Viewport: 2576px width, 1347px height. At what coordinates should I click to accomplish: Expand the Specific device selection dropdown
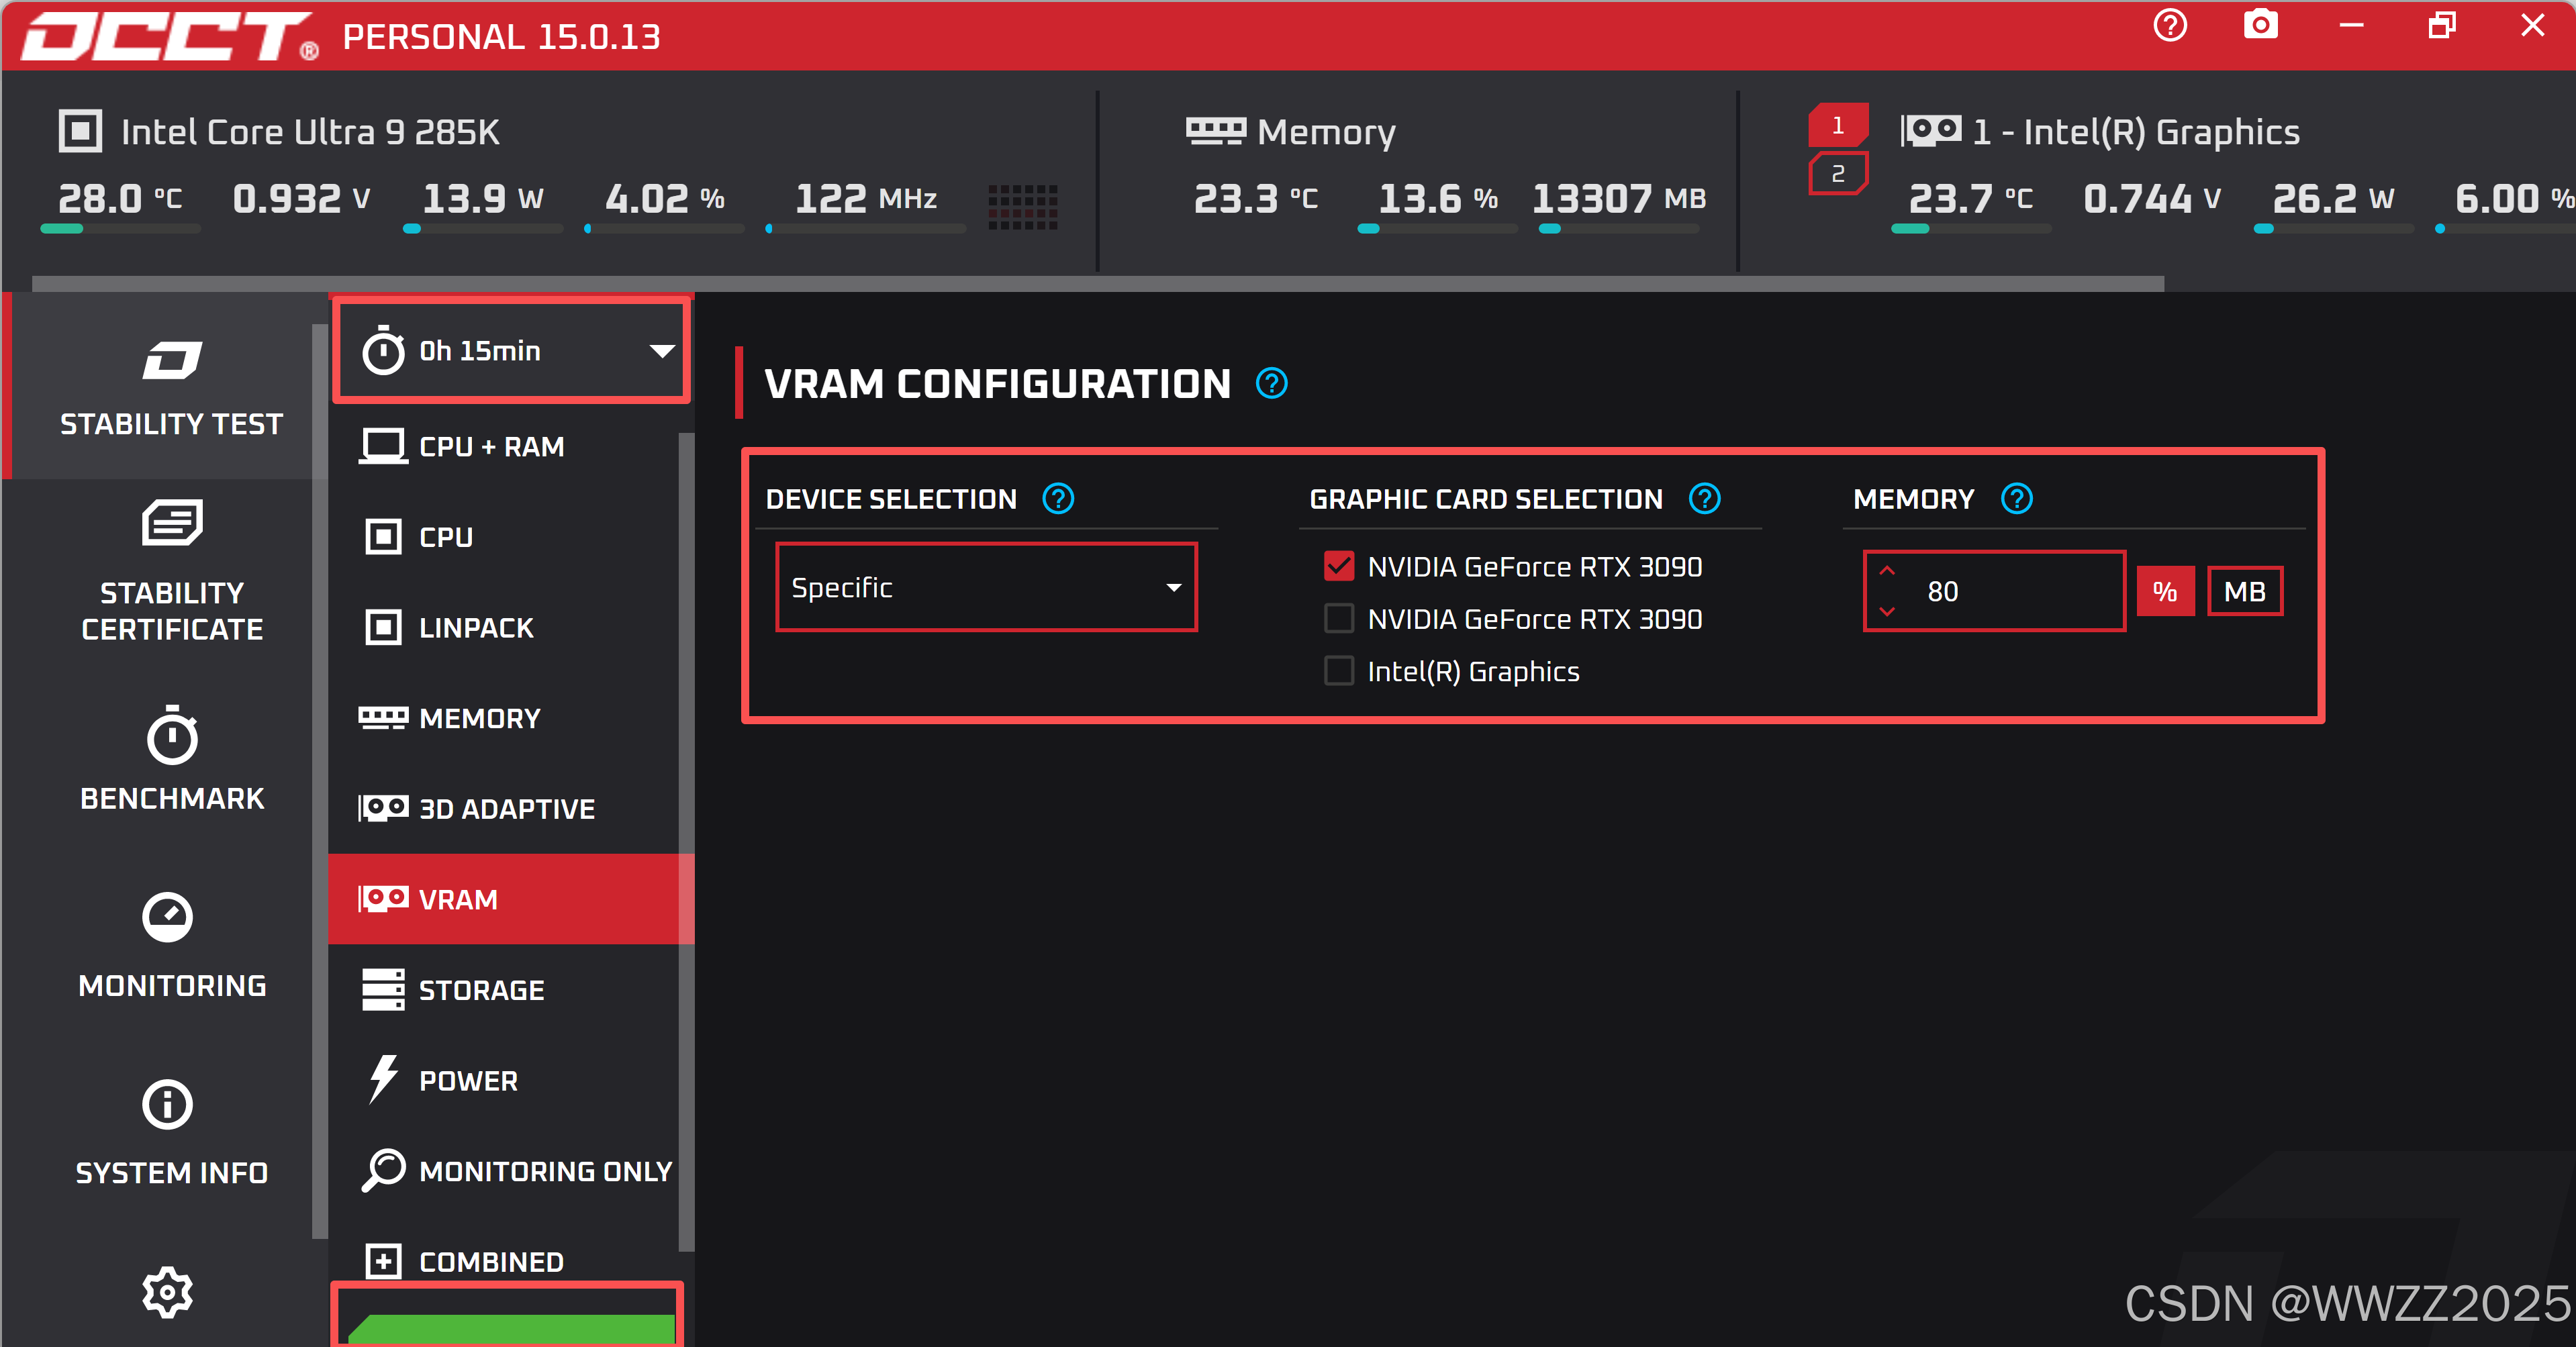(986, 587)
